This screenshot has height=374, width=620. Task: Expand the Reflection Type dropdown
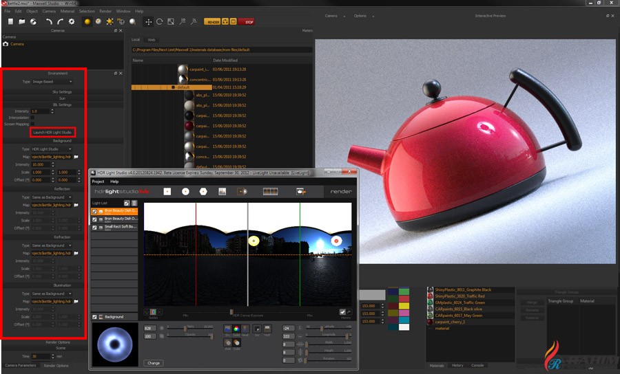click(52, 197)
